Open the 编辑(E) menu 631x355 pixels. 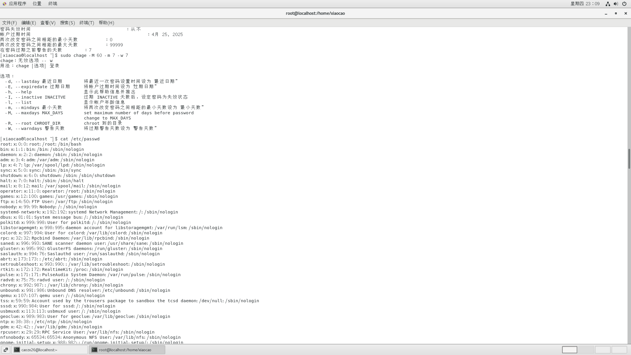[28, 23]
